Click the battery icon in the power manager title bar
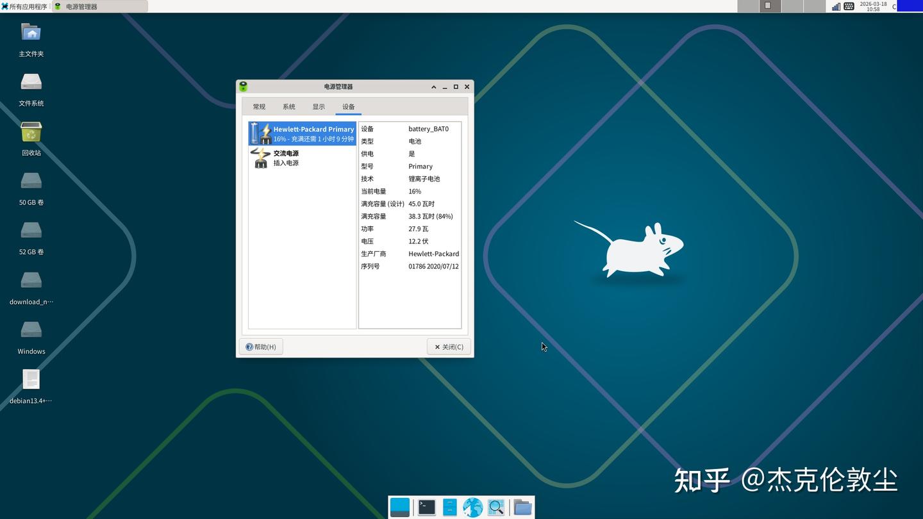Image resolution: width=923 pixels, height=519 pixels. click(x=243, y=86)
